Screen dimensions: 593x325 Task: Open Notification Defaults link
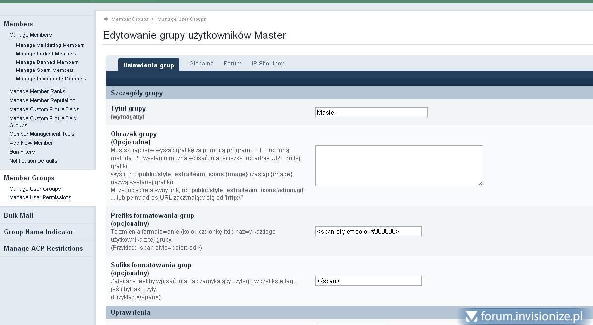[33, 161]
